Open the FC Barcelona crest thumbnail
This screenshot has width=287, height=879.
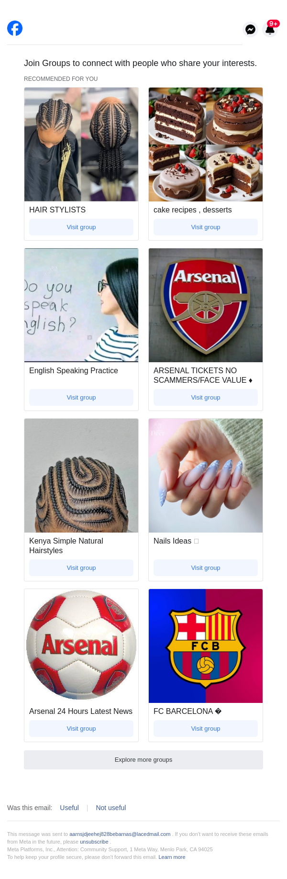tap(206, 646)
